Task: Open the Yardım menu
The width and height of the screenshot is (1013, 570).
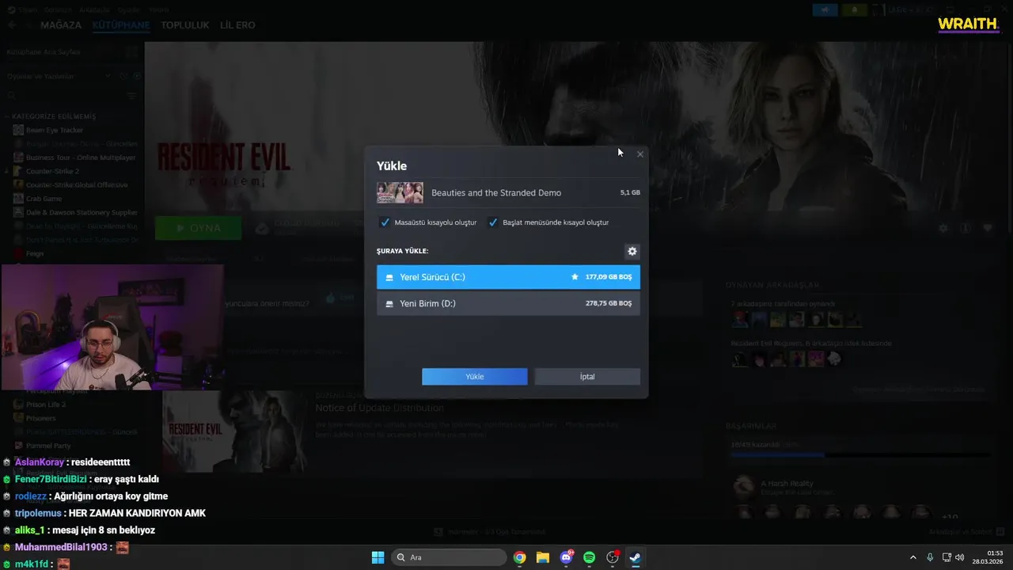Action: click(158, 9)
